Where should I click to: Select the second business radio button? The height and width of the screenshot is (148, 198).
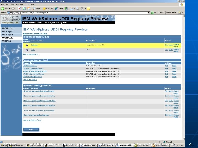[x=27, y=50]
